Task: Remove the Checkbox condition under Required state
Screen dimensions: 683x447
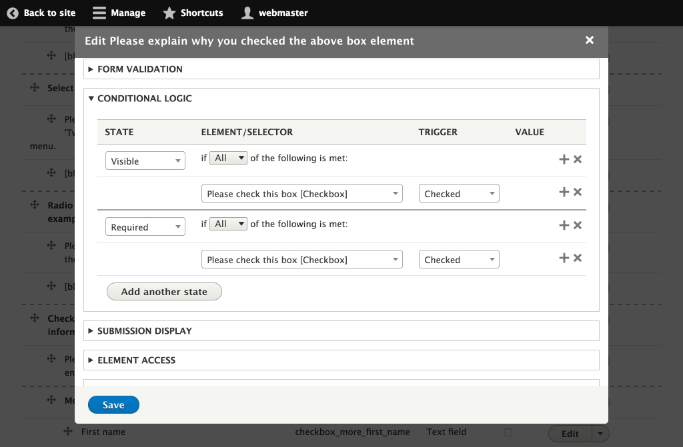Action: [x=578, y=258]
